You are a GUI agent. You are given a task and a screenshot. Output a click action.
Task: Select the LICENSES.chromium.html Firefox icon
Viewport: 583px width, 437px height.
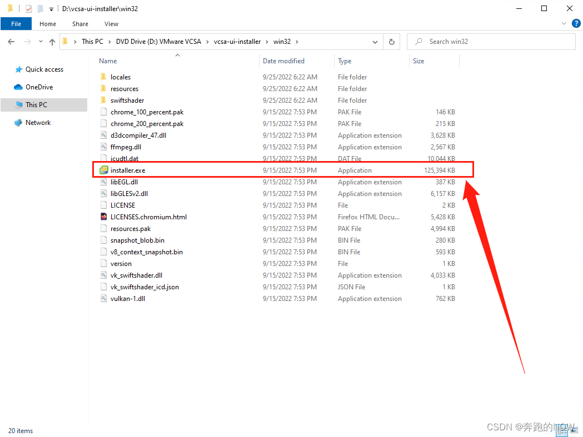(104, 217)
